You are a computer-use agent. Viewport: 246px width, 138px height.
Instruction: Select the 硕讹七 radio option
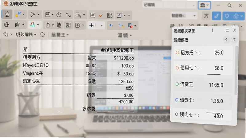(x=177, y=114)
